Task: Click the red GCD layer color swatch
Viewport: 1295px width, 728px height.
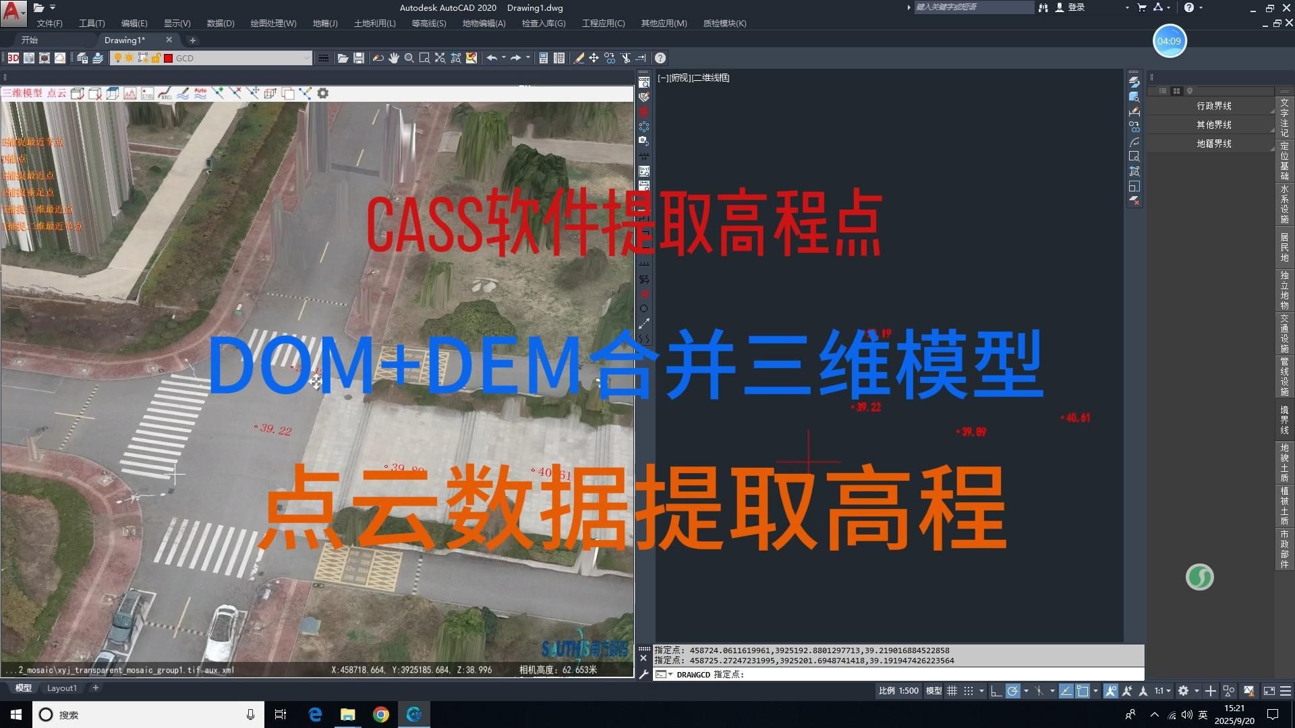Action: (168, 58)
